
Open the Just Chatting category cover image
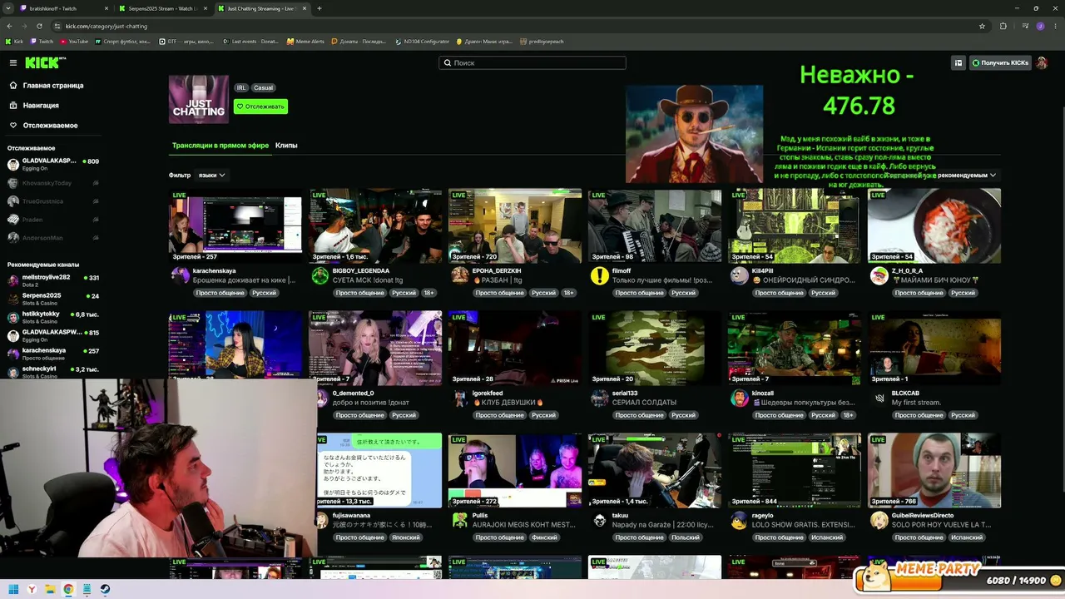pyautogui.click(x=199, y=99)
